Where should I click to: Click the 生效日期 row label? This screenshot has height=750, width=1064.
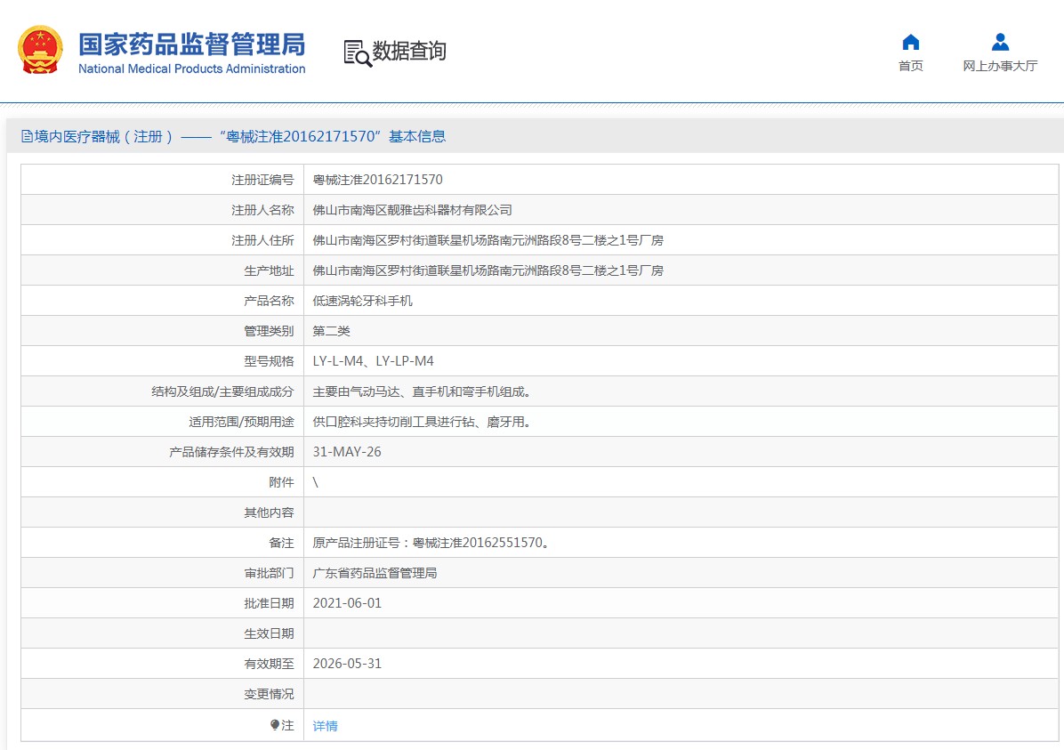(269, 633)
